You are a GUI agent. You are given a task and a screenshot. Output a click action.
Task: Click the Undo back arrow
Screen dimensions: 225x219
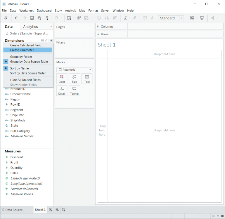pyautogui.click(x=16, y=18)
